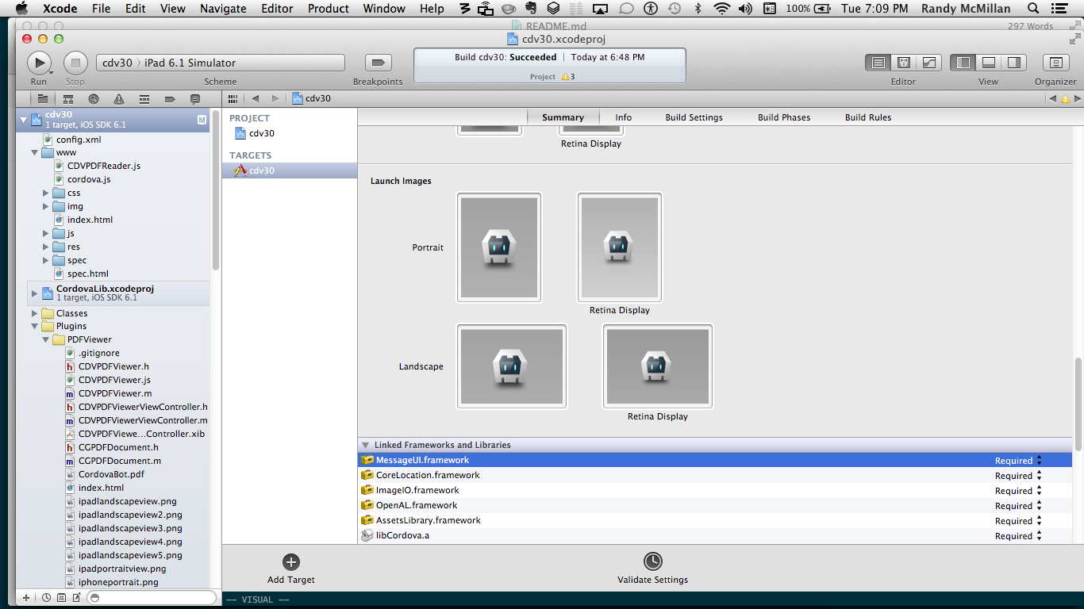The image size is (1084, 609).
Task: Open the cdv30 iPad 6.1 Simulator scheme selector
Action: coord(221,63)
